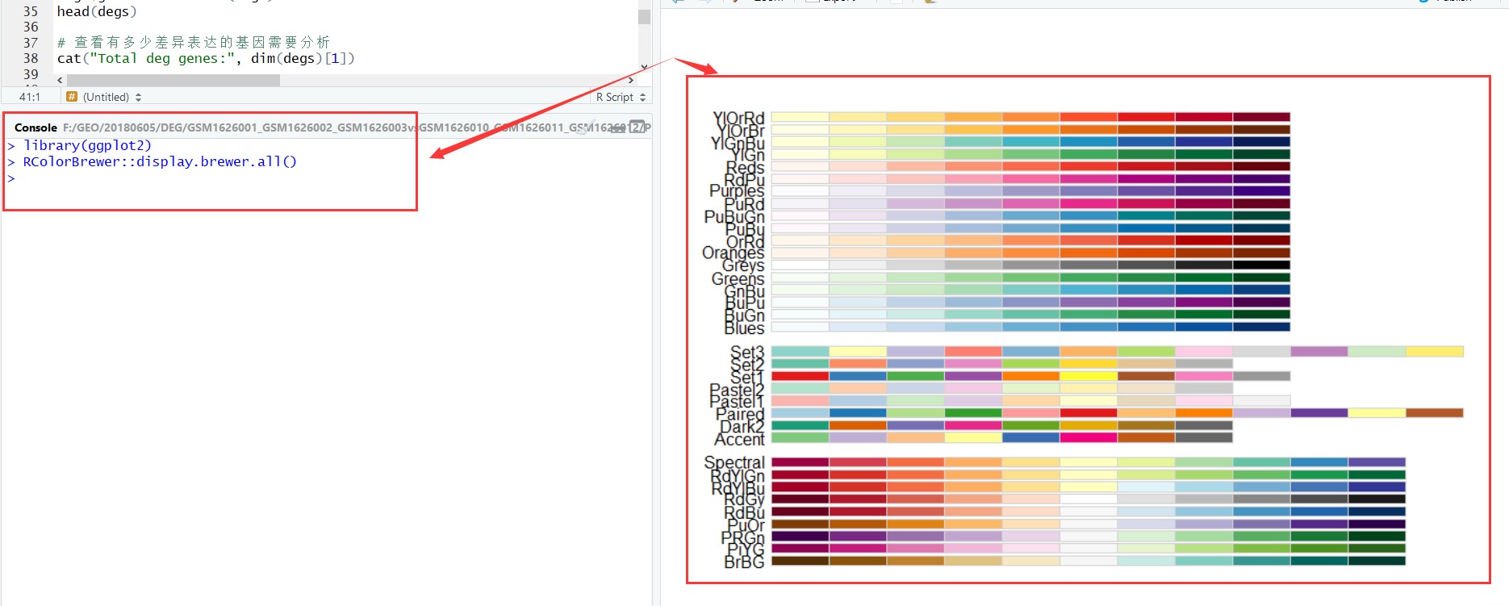
Task: Click the darkest swatch in the YlOrRd row
Action: [1261, 117]
